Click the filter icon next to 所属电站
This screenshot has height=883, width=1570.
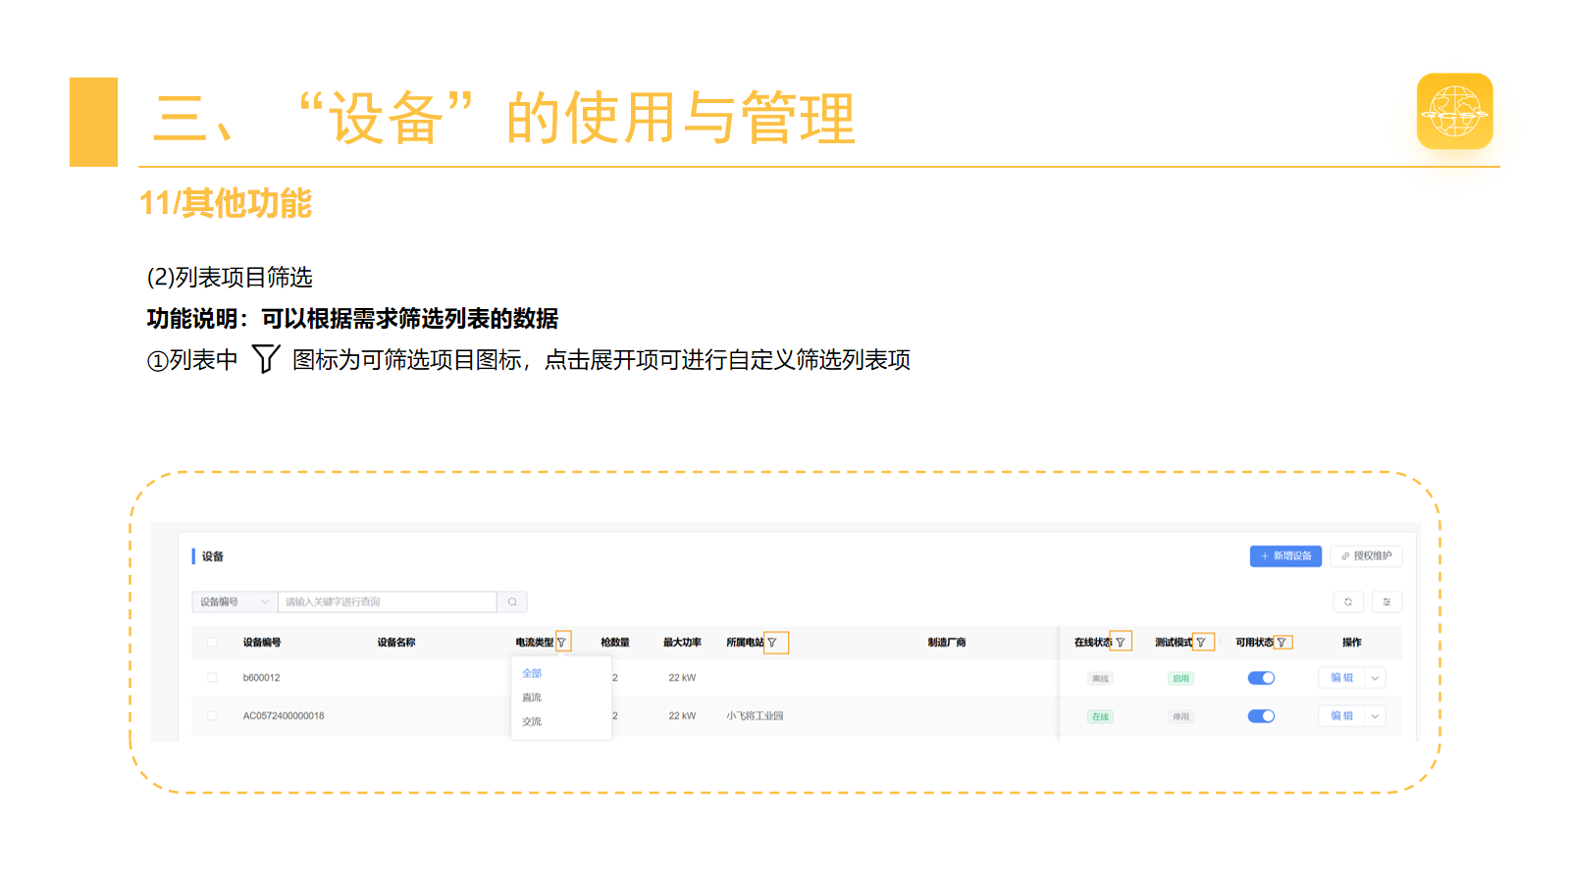(x=772, y=643)
